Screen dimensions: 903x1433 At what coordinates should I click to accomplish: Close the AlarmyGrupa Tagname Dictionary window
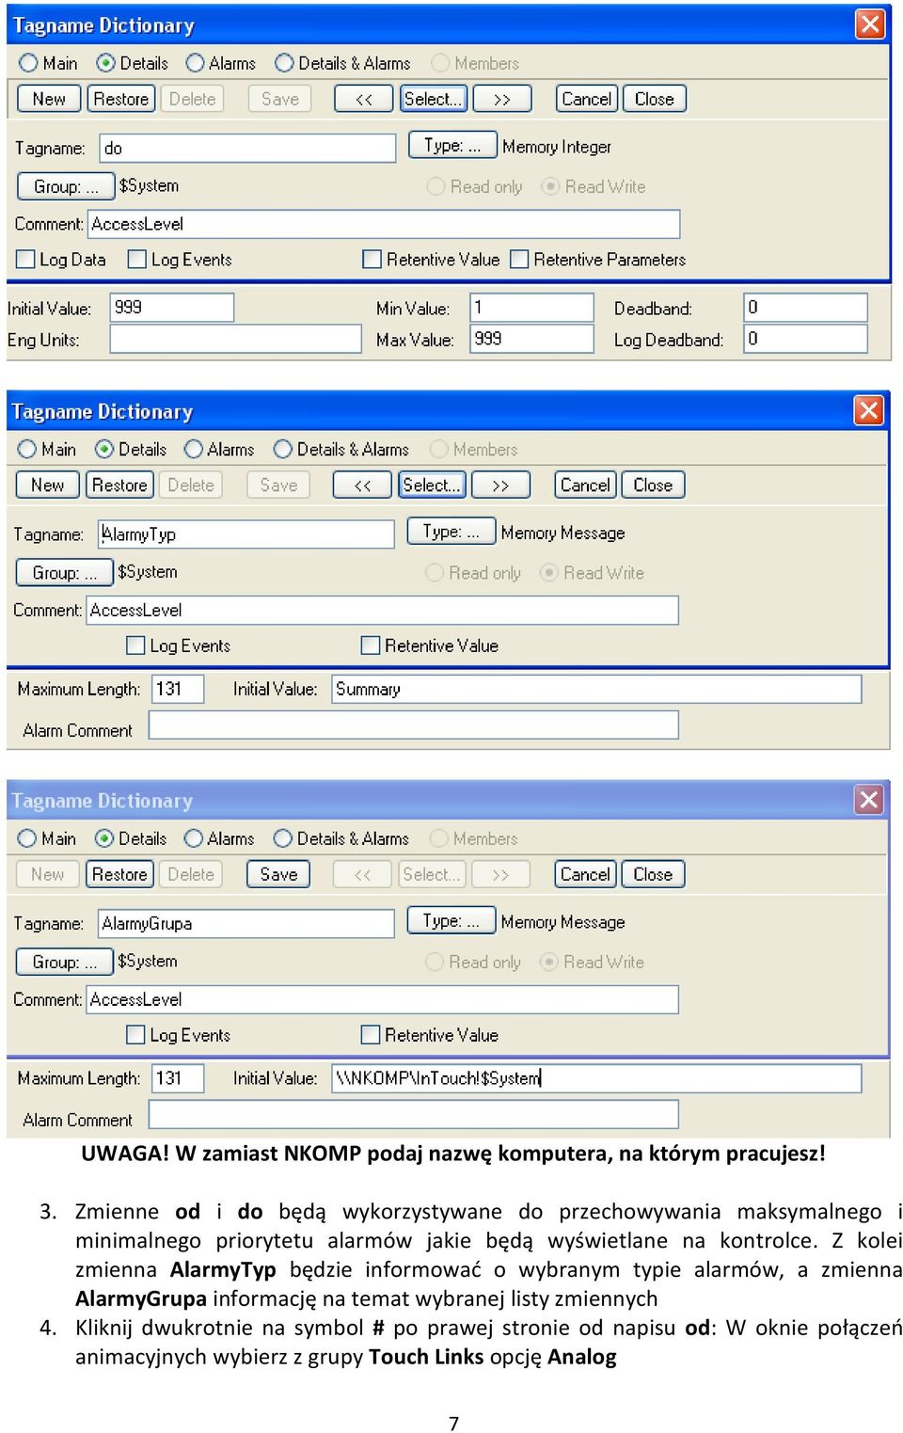(x=869, y=799)
